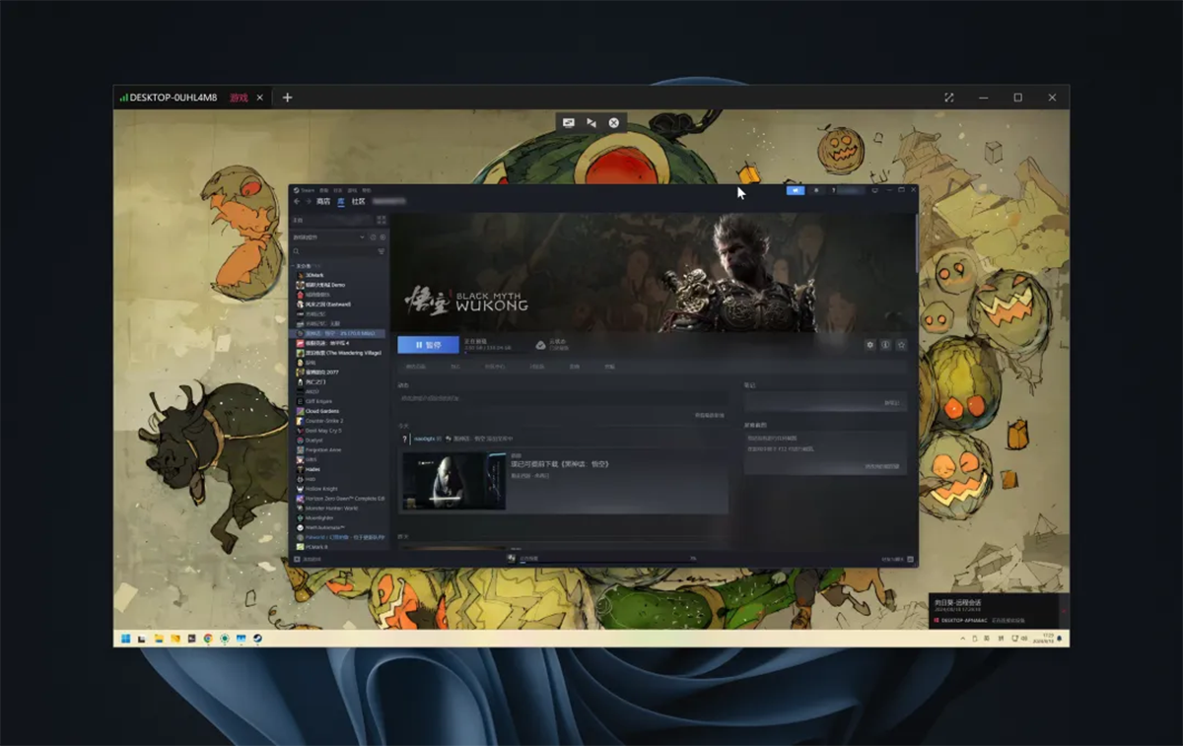
Task: Select Horizon Zero Dawn Complete Edition entry
Action: [x=340, y=498]
